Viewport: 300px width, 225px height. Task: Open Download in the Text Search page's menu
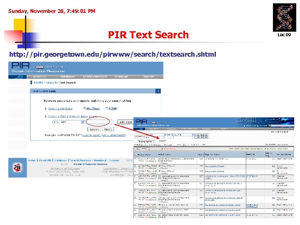[121, 77]
